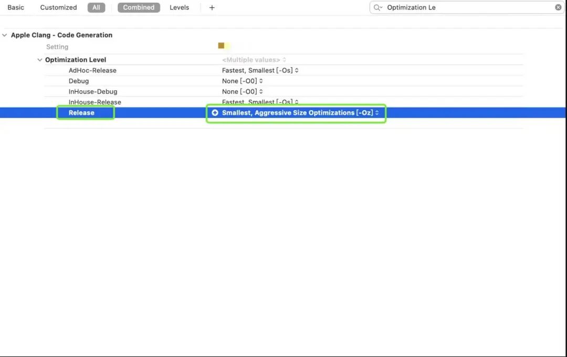Open InHouse-Debug optimization level dropdown
This screenshot has height=357, width=567.
tap(242, 92)
